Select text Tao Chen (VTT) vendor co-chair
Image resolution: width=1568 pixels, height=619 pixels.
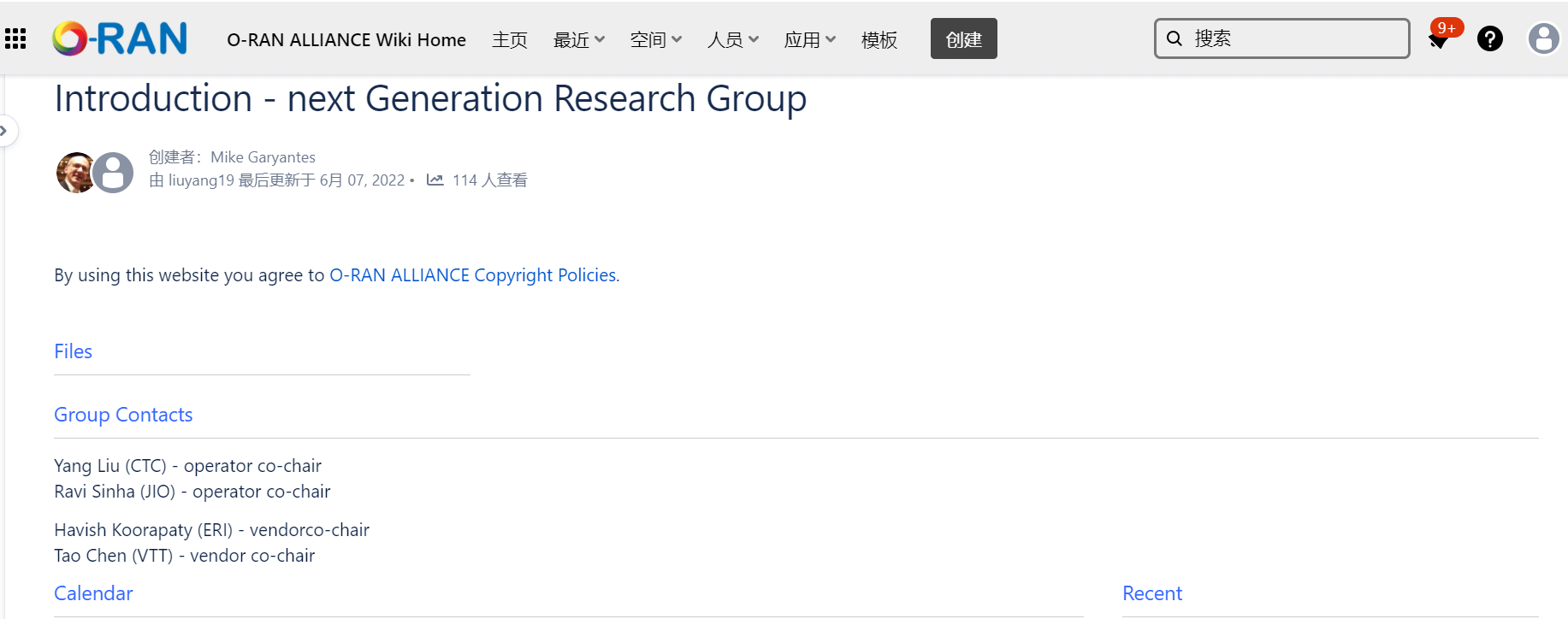184,556
